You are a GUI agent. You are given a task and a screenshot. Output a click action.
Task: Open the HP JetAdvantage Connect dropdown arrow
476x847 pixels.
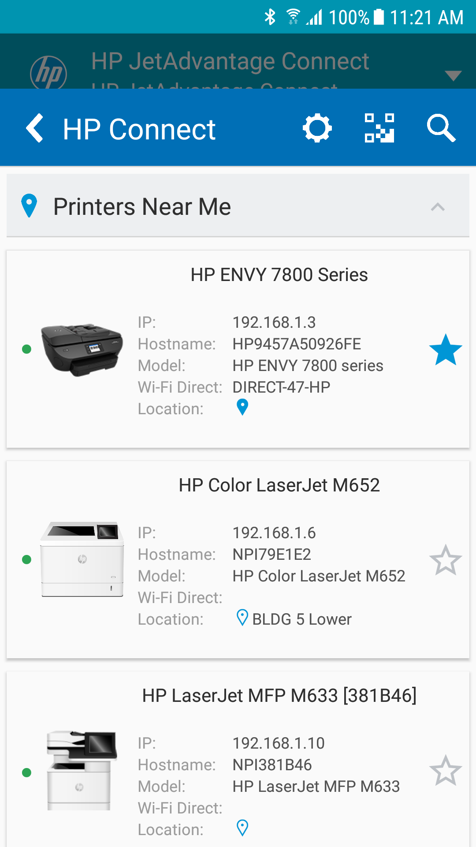pos(453,75)
